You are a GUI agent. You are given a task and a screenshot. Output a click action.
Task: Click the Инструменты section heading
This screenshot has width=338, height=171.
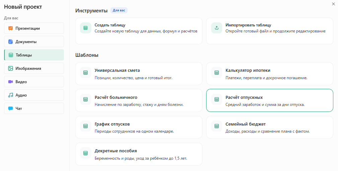[x=91, y=11]
